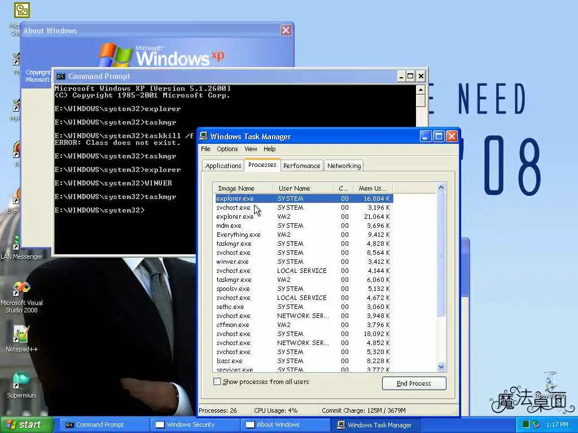Viewport: 578px width, 433px height.
Task: Switch to the Applications tab
Action: pyautogui.click(x=223, y=166)
